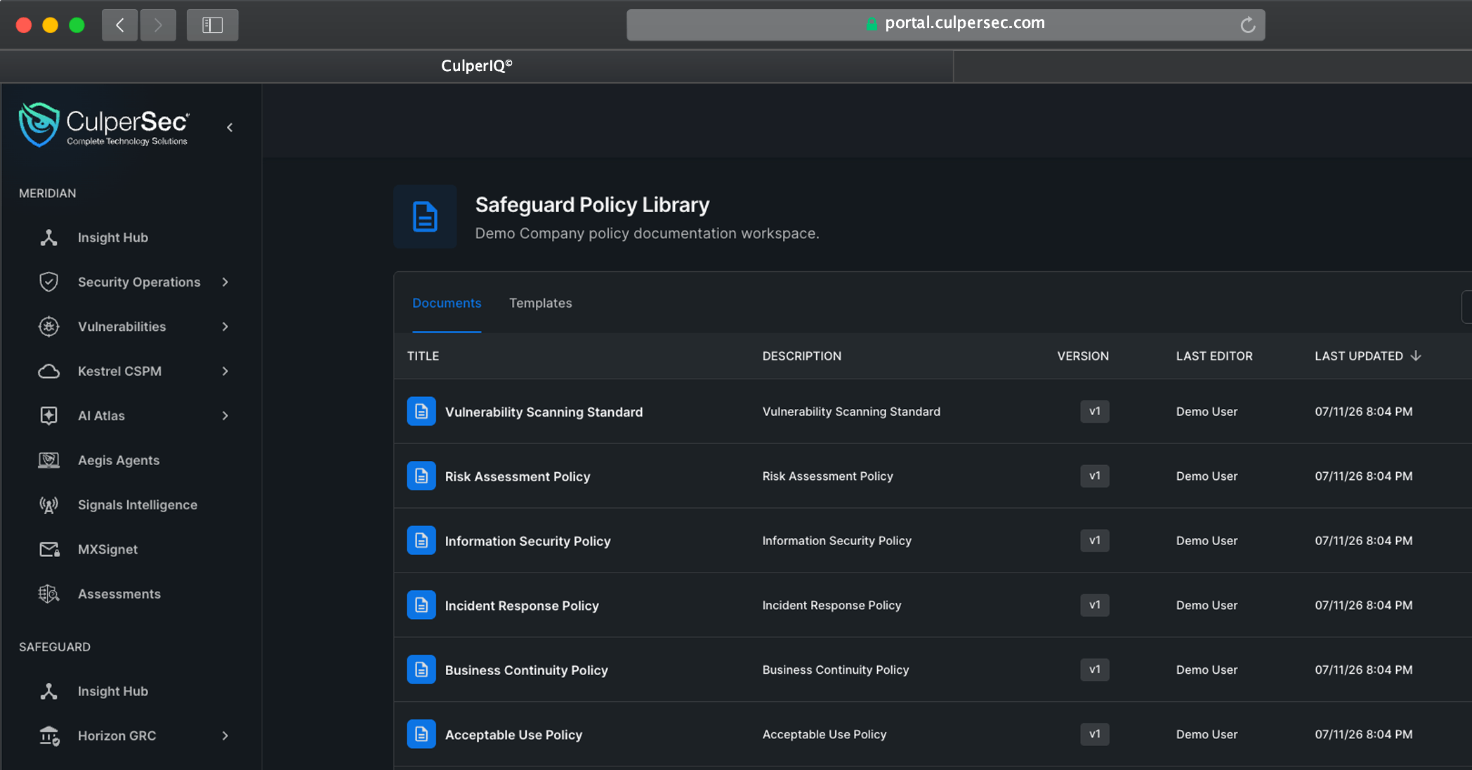Open MXSignet menu item
The image size is (1472, 770).
pyautogui.click(x=107, y=549)
